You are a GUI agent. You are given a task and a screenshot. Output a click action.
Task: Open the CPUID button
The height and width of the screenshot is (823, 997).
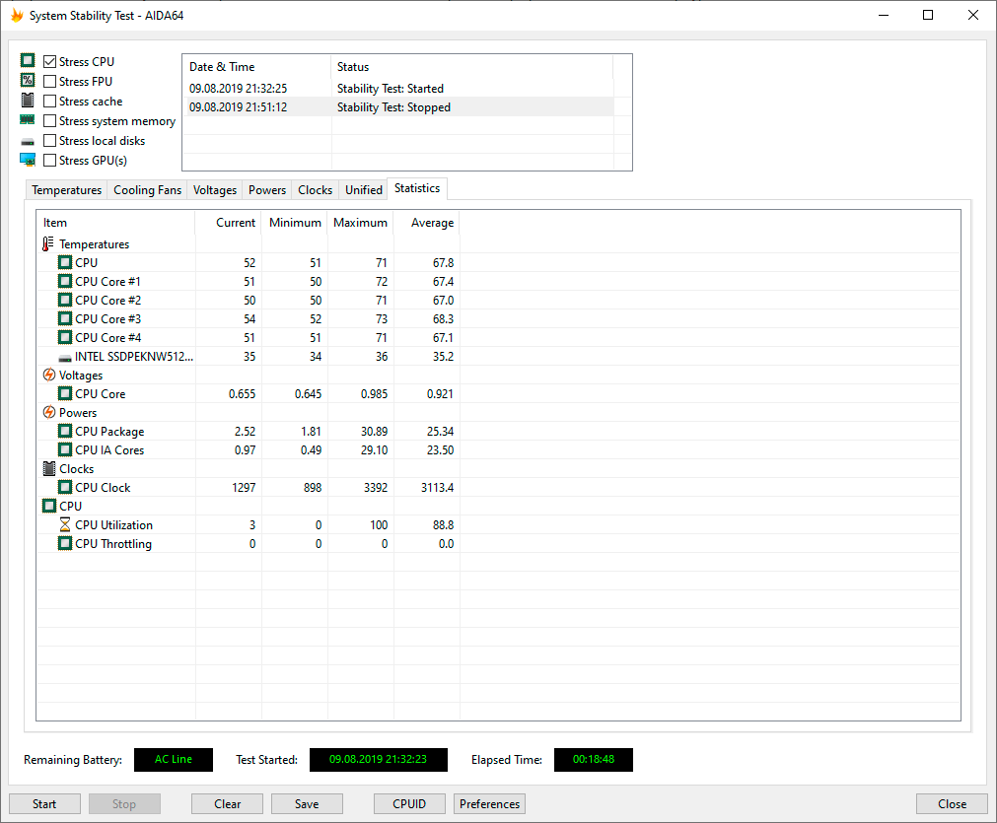(x=409, y=804)
